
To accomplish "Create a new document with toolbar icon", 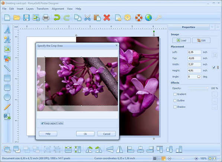I will pyautogui.click(x=7, y=18).
